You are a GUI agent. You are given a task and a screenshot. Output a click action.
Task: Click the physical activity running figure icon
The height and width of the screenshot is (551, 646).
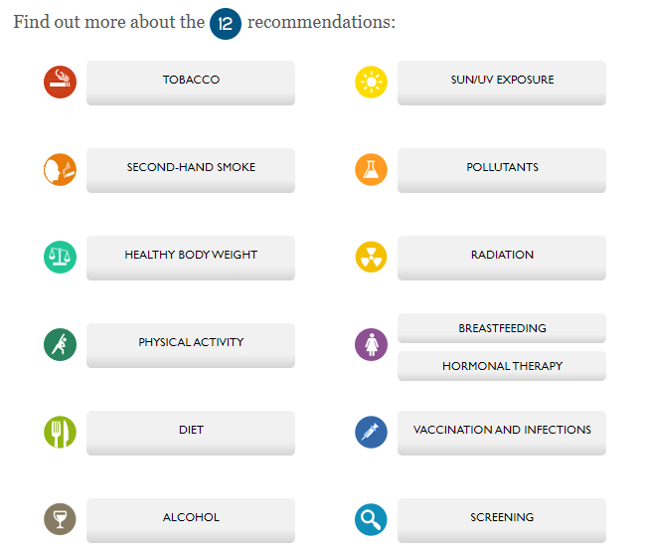[x=60, y=344]
